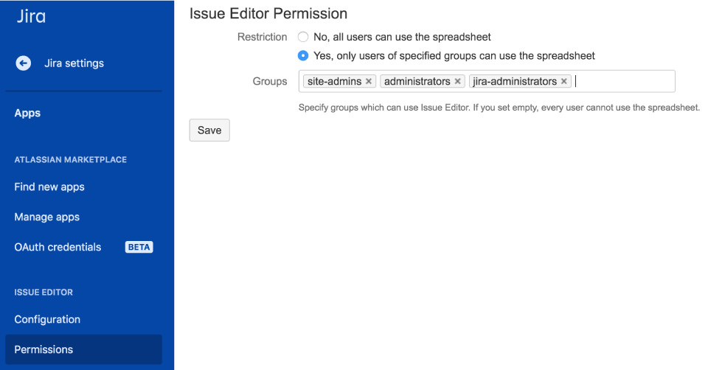Click the back arrow icon beside Jira settings
708x370 pixels.
(24, 63)
